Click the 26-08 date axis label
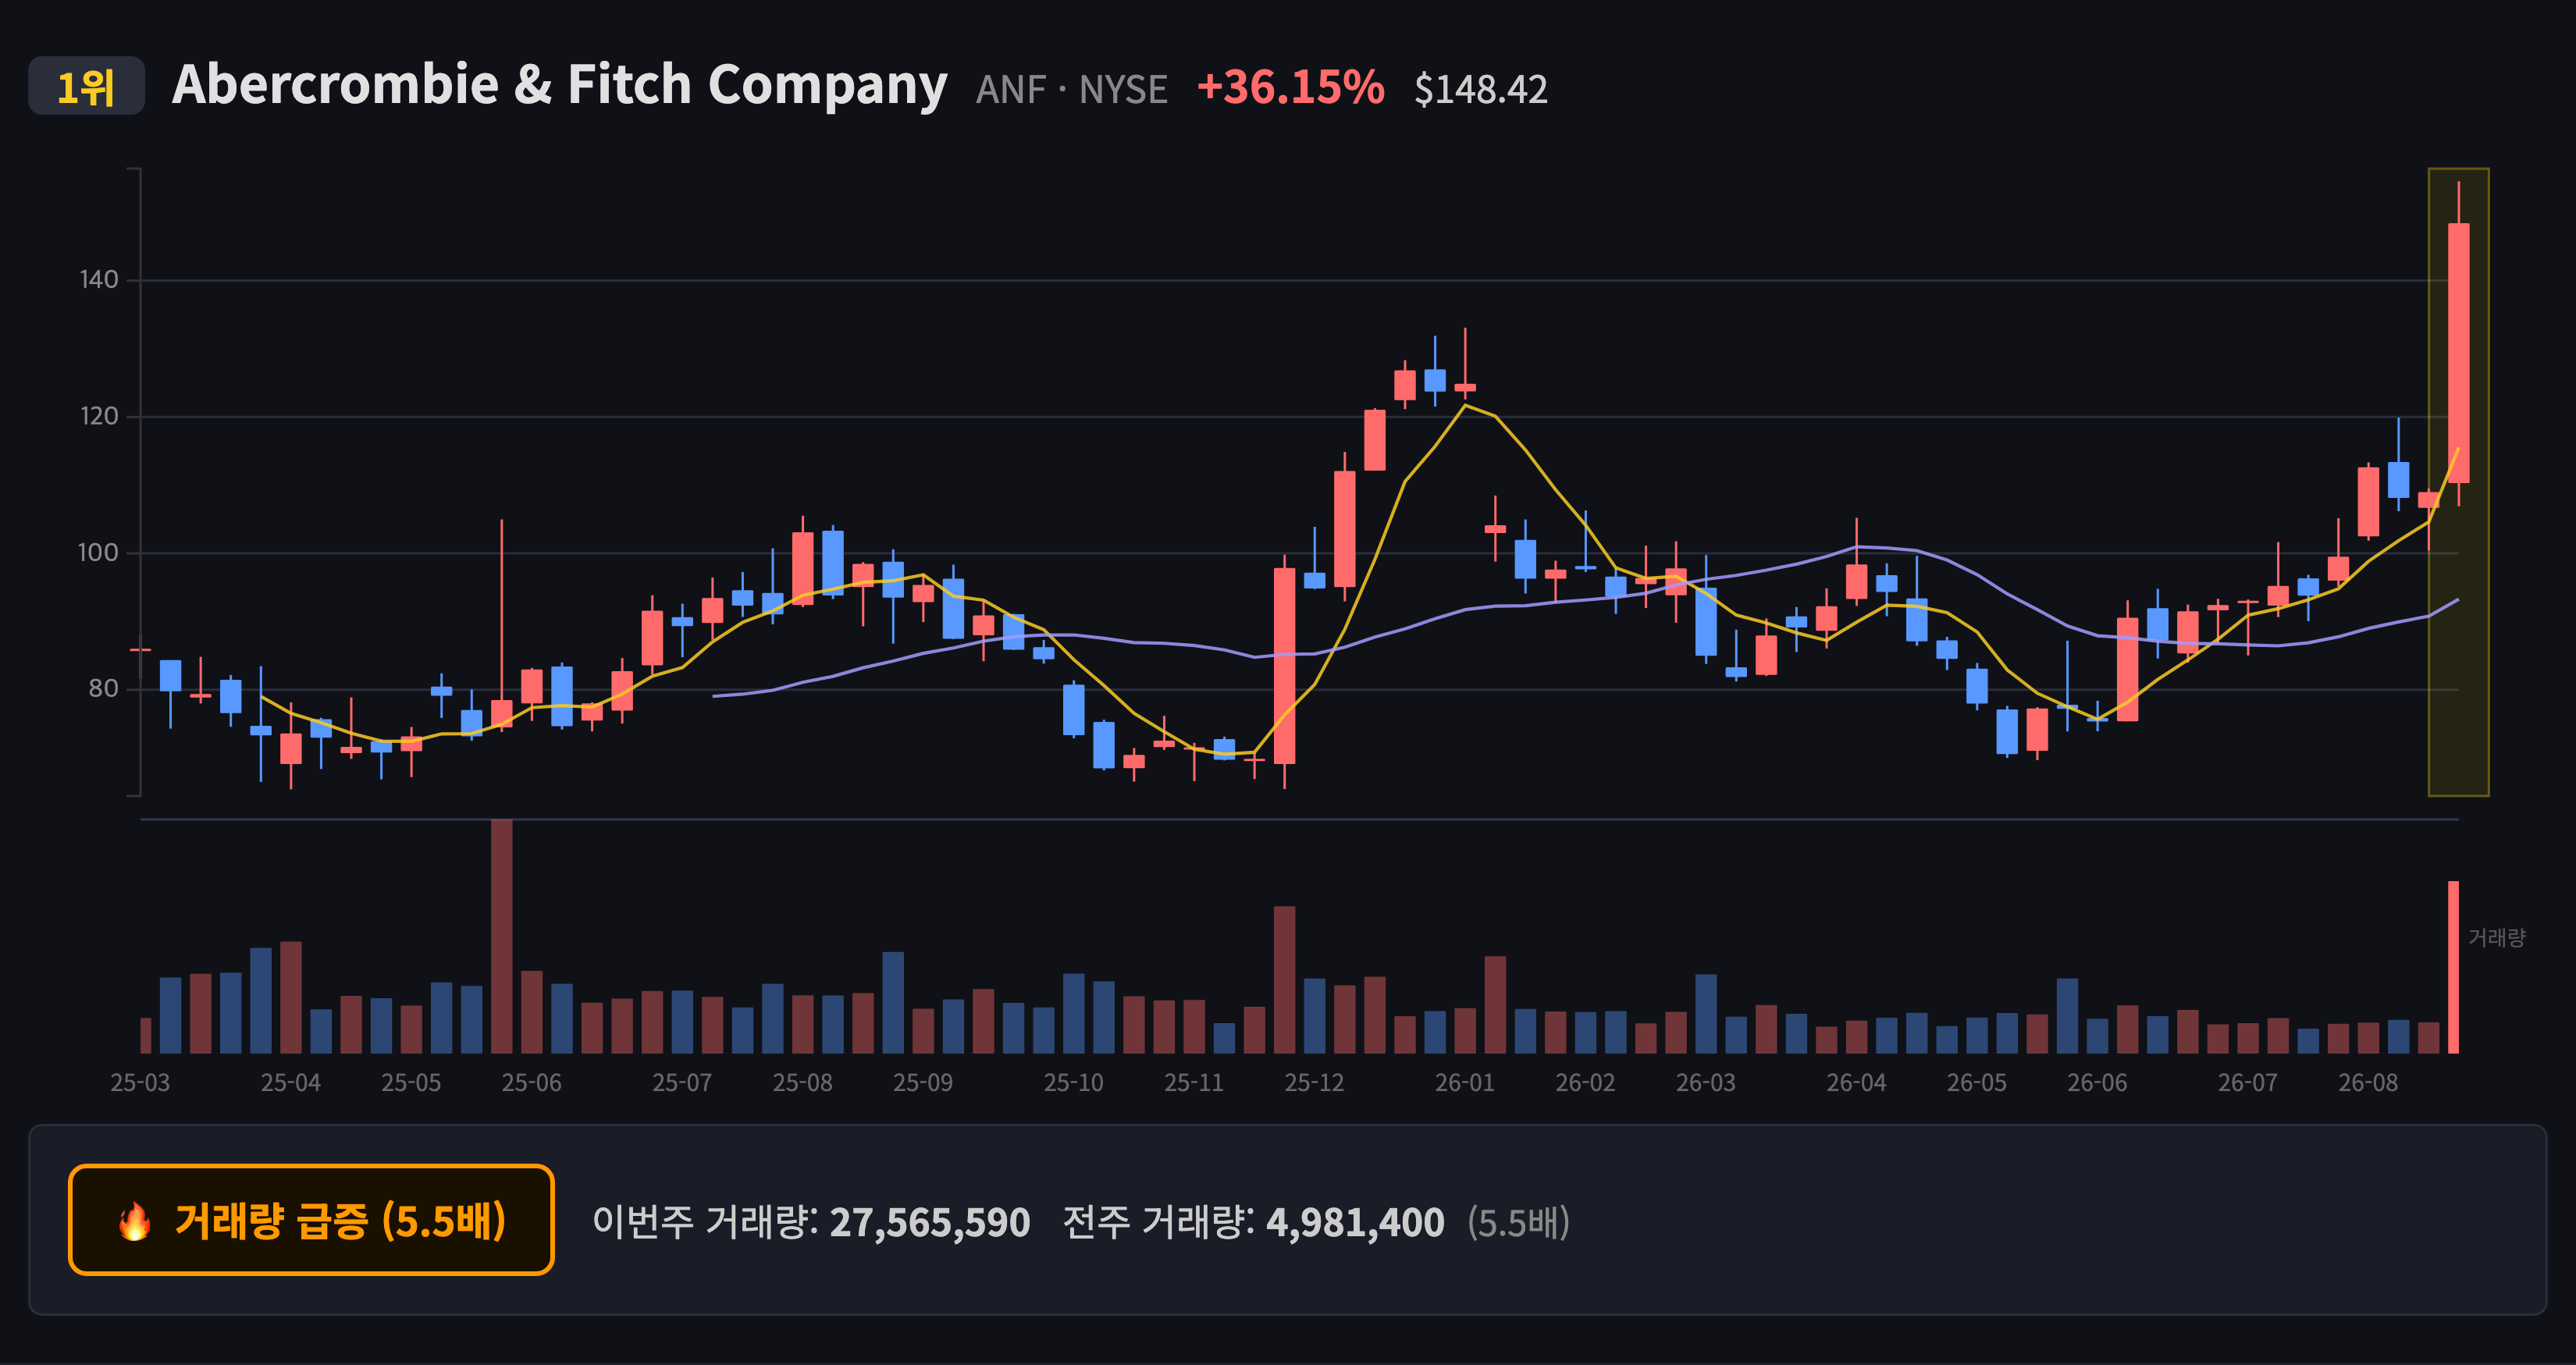 pos(2368,1083)
